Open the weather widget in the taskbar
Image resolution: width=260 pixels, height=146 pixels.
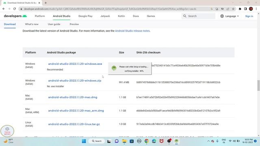pyautogui.click(x=9, y=141)
